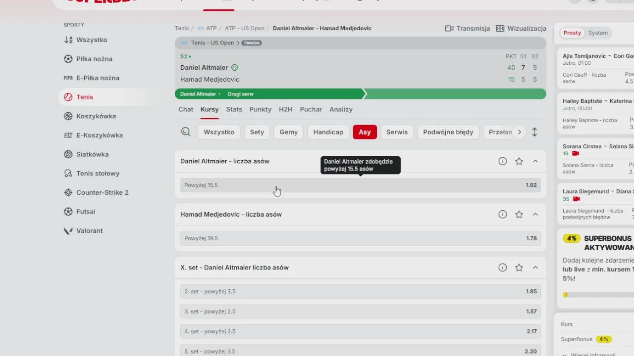
Task: Favorite the Hamad Medjedovic liczba asów market
Action: (x=519, y=215)
